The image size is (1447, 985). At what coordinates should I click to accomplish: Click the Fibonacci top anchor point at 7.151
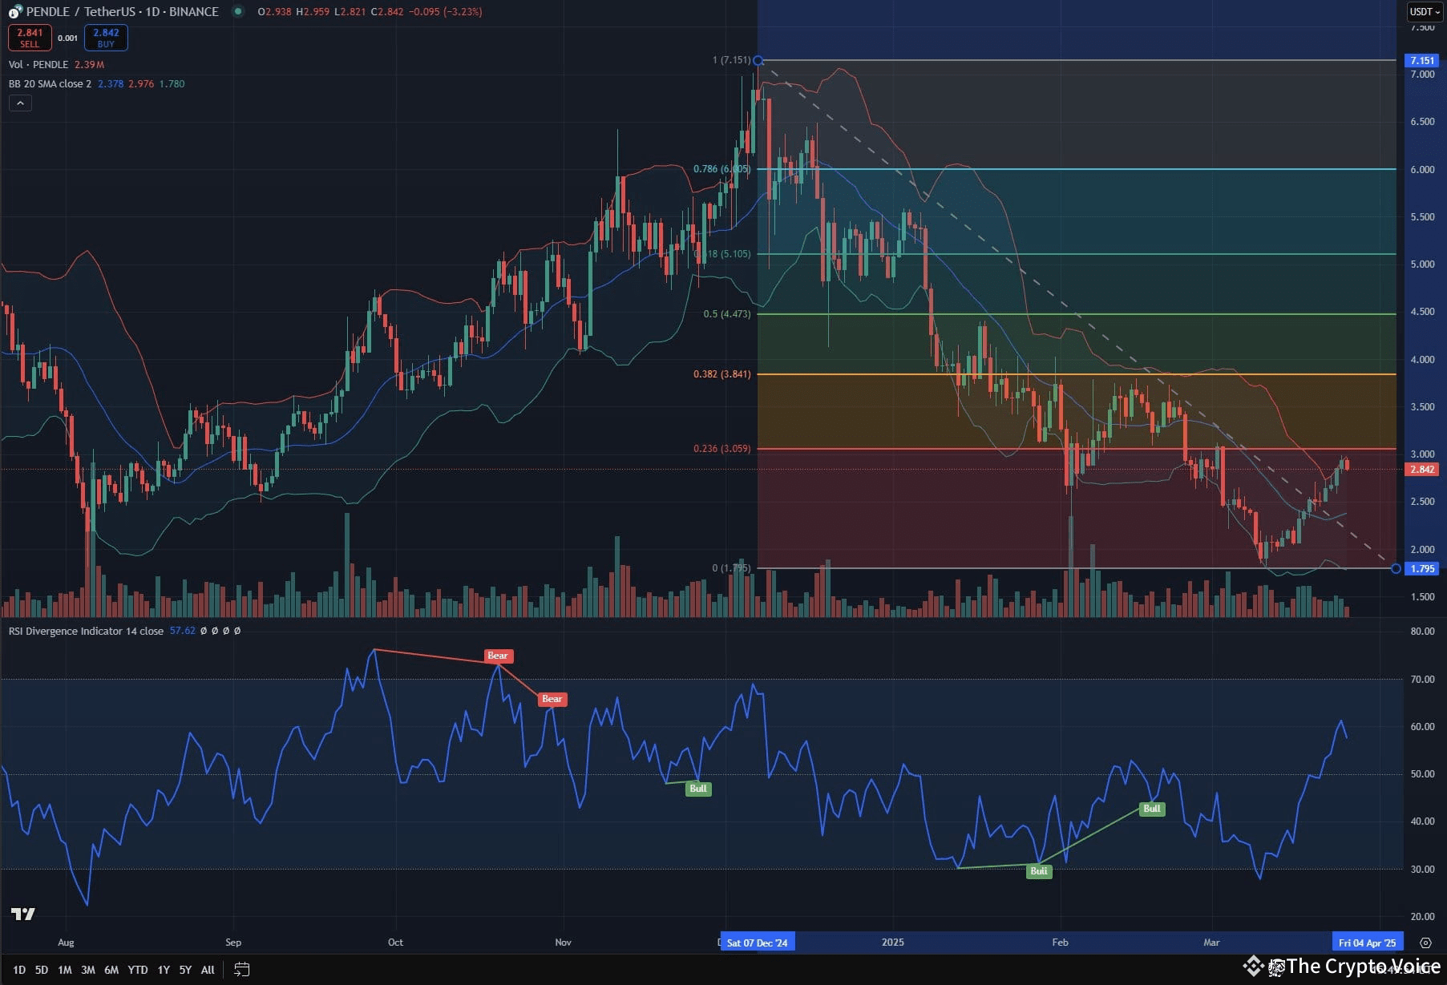tap(758, 61)
